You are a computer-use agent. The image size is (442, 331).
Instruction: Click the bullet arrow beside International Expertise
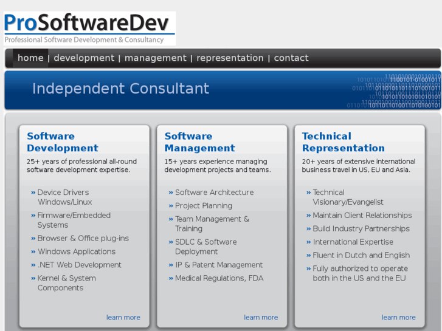308,242
